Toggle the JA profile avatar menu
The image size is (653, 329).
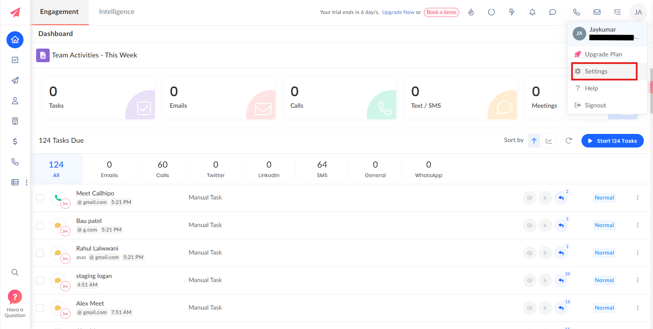pyautogui.click(x=638, y=12)
